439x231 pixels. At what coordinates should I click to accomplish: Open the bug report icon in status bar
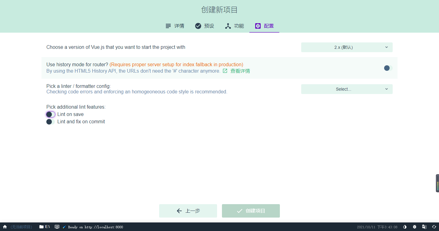click(x=414, y=227)
